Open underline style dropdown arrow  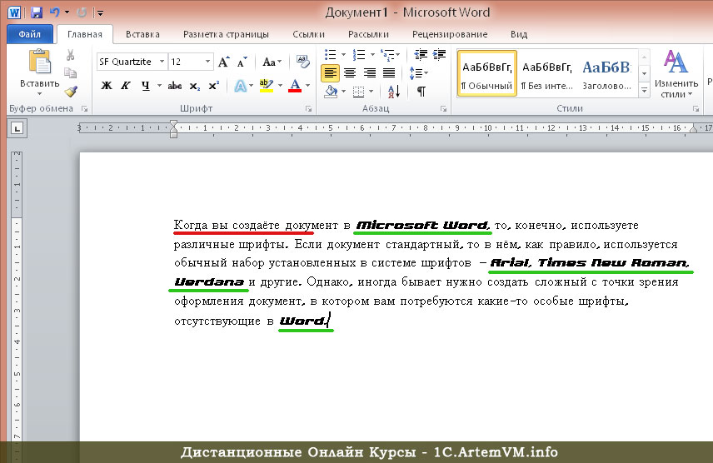coord(159,86)
